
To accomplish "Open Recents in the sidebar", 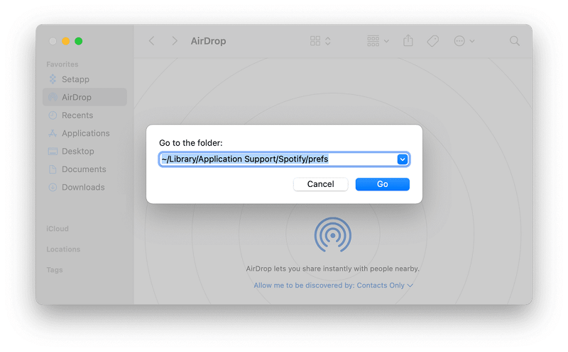I will pyautogui.click(x=84, y=115).
